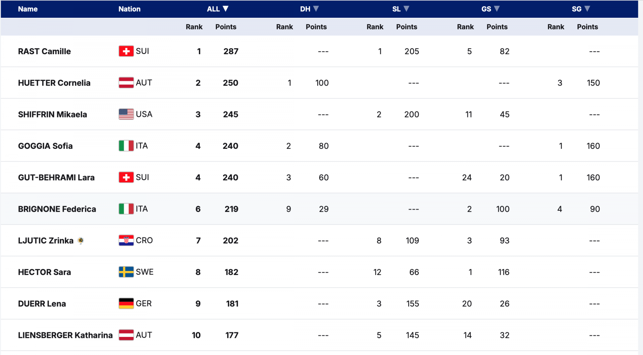This screenshot has height=355, width=643.
Task: Sort by GS giant slalom arrow
Action: (x=497, y=9)
